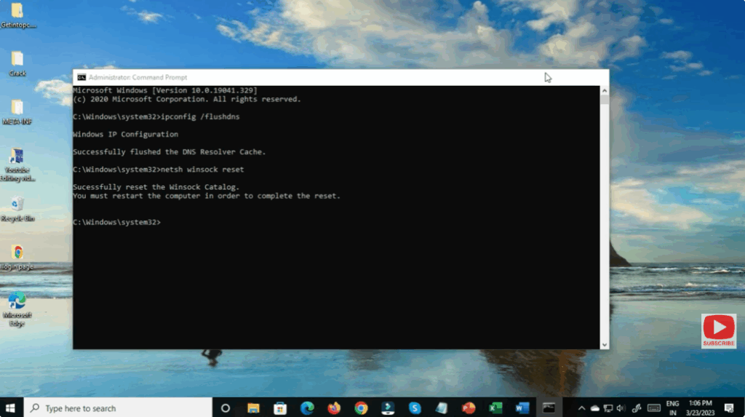The width and height of the screenshot is (745, 417).
Task: Open PowerPoint from the taskbar
Action: click(x=469, y=408)
